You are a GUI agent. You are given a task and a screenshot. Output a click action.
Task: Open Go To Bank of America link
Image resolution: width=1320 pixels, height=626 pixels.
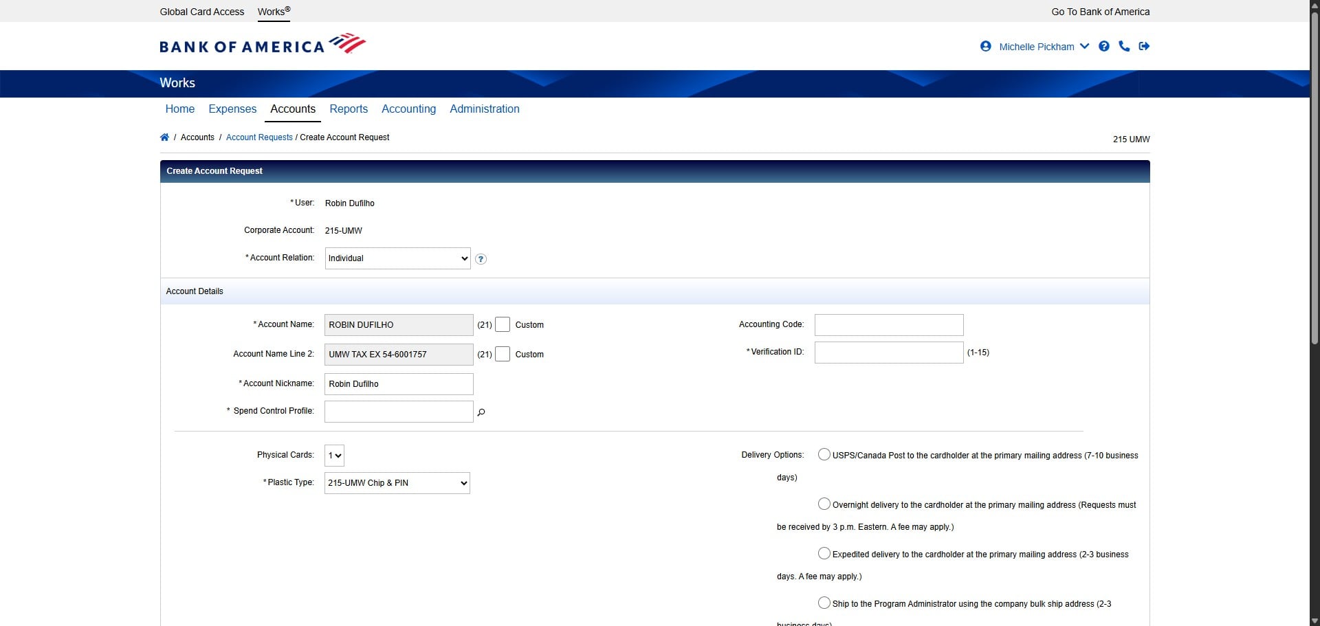click(1099, 12)
